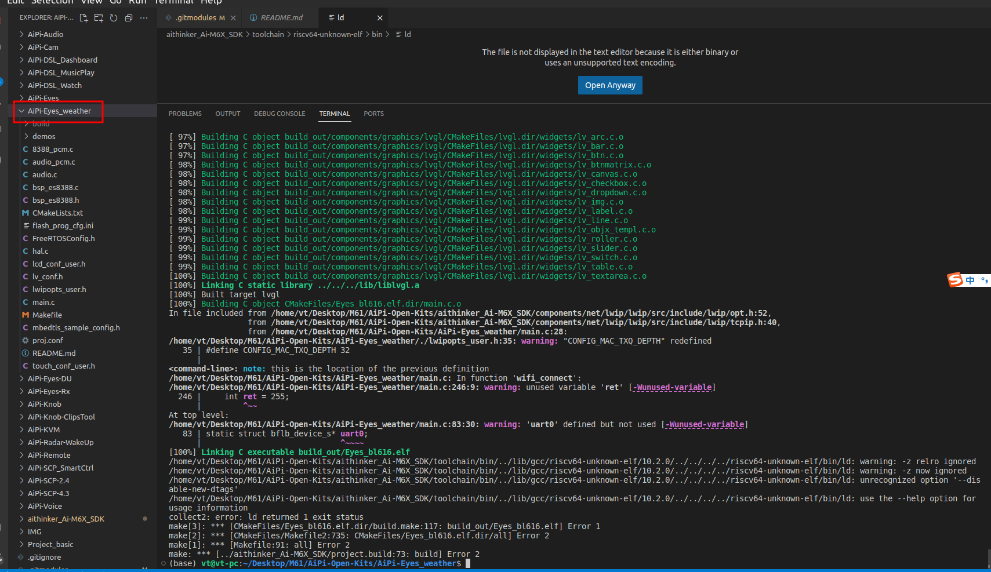
Task: Expand the AiPi-Audio folder
Action: (82, 34)
